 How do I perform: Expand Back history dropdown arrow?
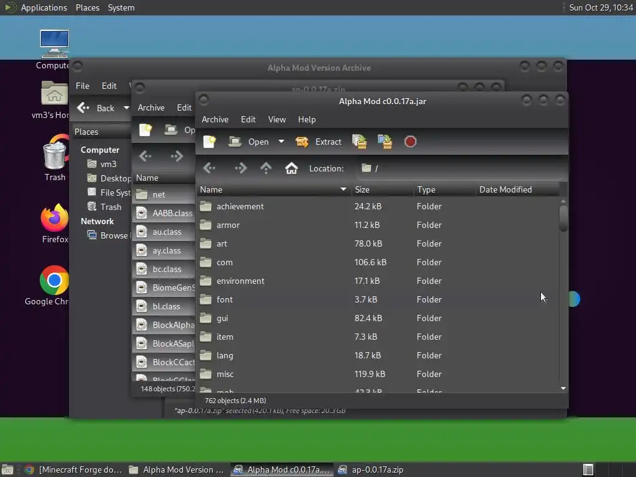[126, 108]
